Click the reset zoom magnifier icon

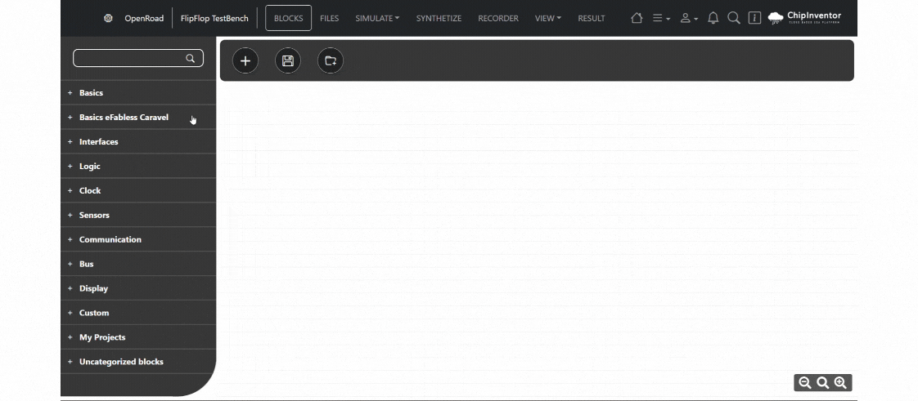pos(822,383)
